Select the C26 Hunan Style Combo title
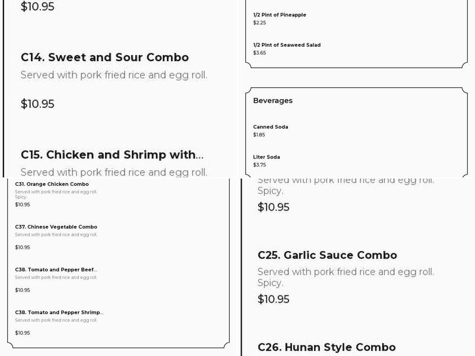Viewport: 475px width, 356px height. point(327,347)
